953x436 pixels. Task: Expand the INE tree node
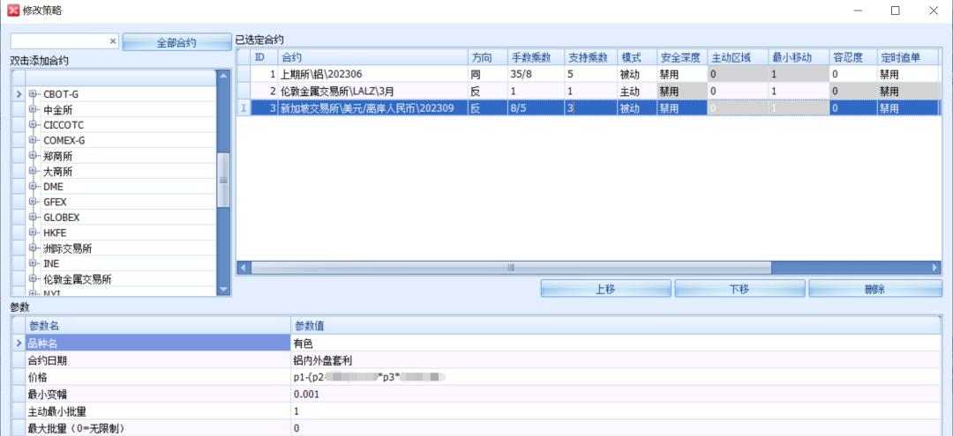[33, 263]
